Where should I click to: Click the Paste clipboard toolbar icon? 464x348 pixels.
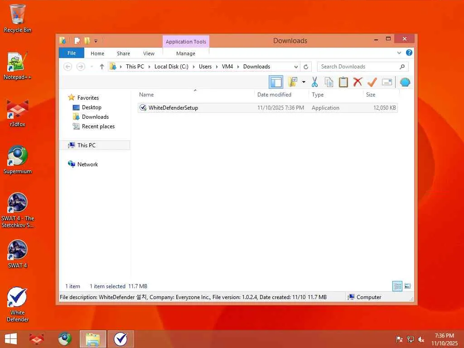tap(343, 82)
